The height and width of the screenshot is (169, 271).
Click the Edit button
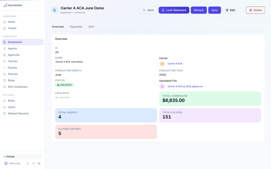click(231, 10)
